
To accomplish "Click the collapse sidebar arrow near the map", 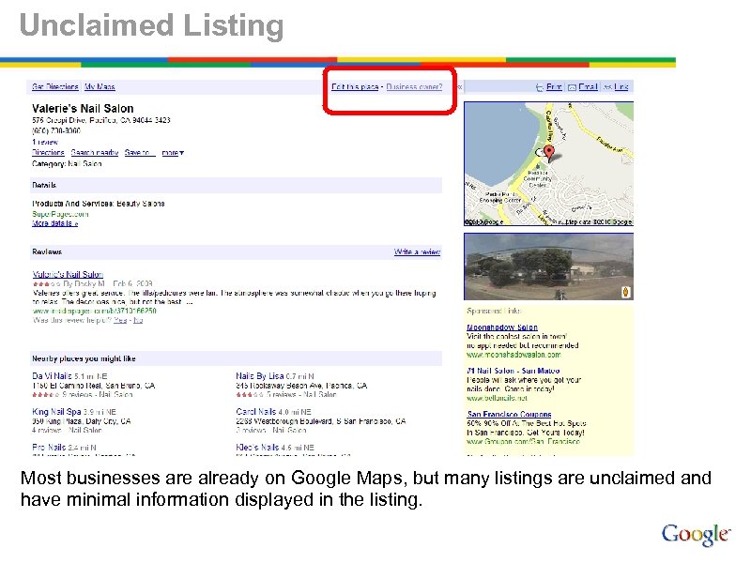I will point(458,85).
